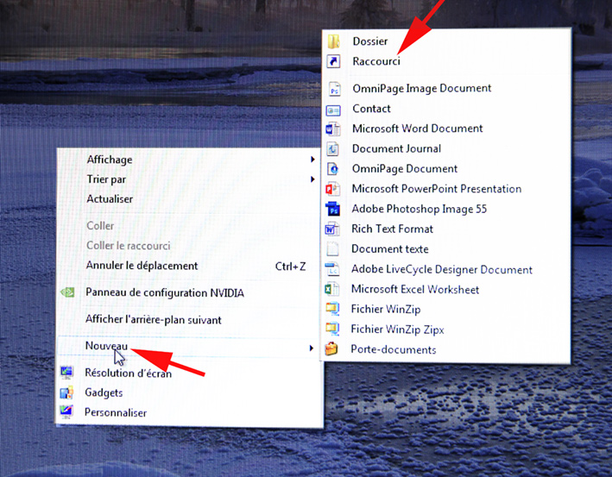Viewport: 612px width, 477px height.
Task: Click the Fichier WinZip Zipx icon
Action: [332, 330]
